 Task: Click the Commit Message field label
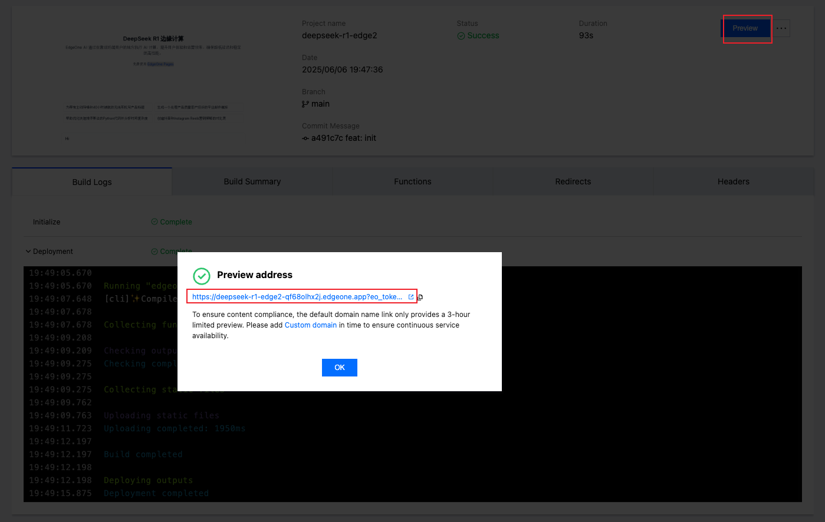click(331, 126)
